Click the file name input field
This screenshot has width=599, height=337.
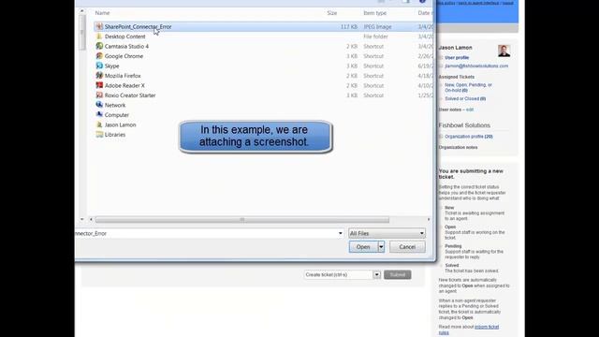click(x=206, y=233)
